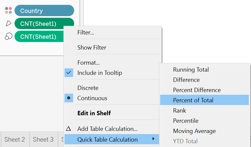Toggle Include in Tooltip checkmark
Screen dimensions: 251x147
point(69,73)
